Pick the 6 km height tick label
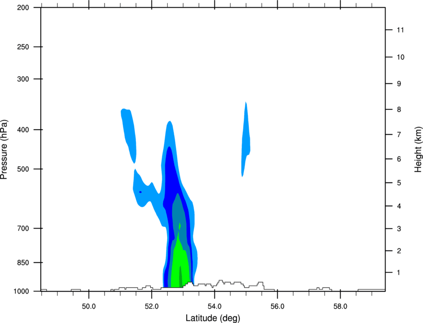423x323 pixels. pyautogui.click(x=399, y=159)
